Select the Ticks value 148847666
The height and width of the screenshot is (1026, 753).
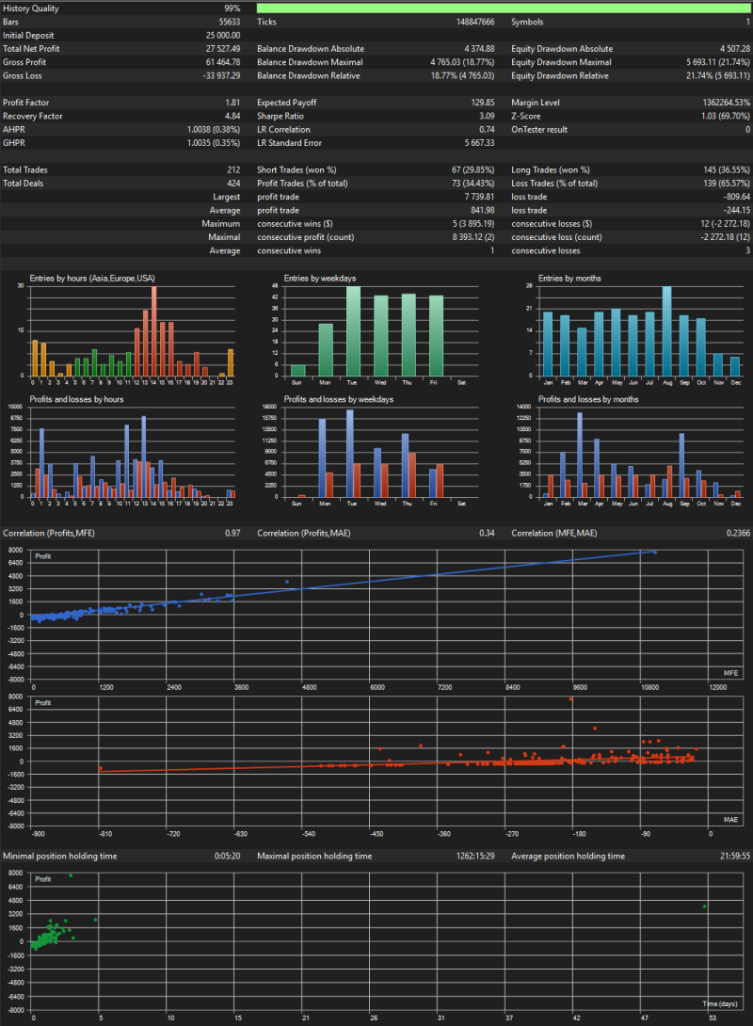[x=475, y=23]
